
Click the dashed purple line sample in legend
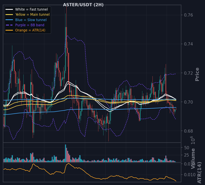coord(9,25)
